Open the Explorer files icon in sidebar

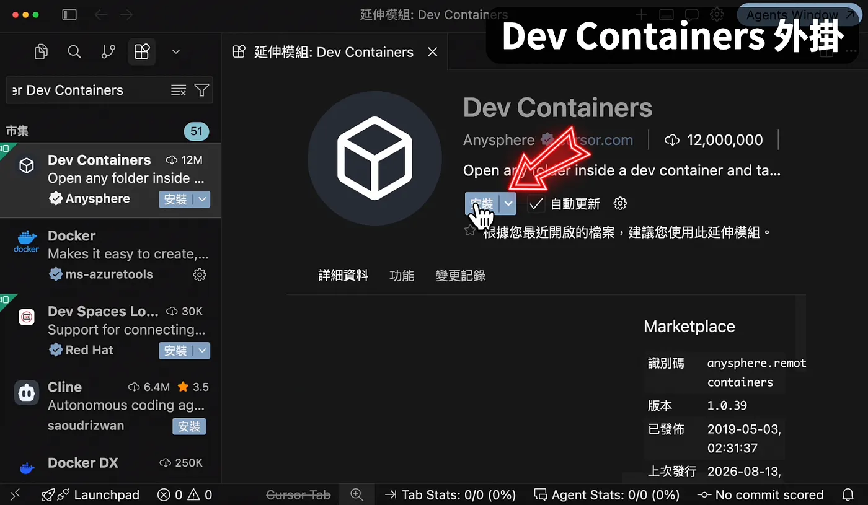click(41, 52)
